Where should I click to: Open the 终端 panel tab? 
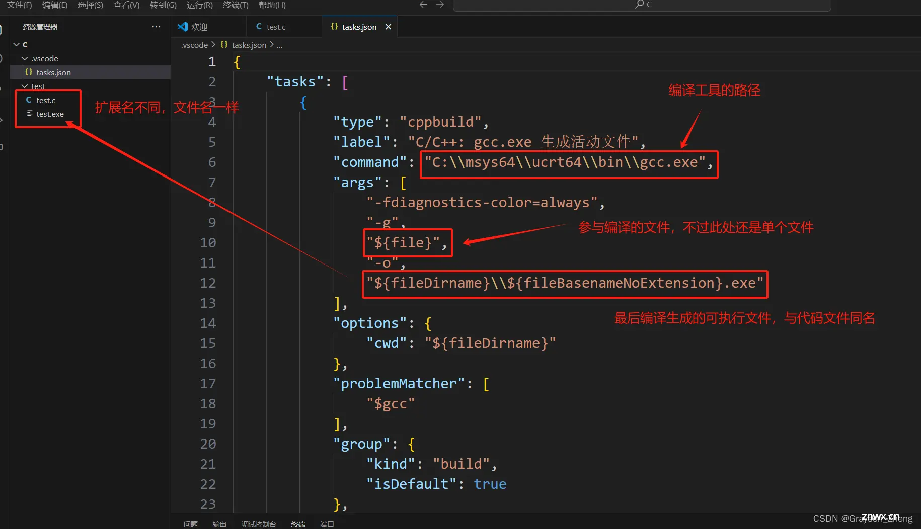298,524
